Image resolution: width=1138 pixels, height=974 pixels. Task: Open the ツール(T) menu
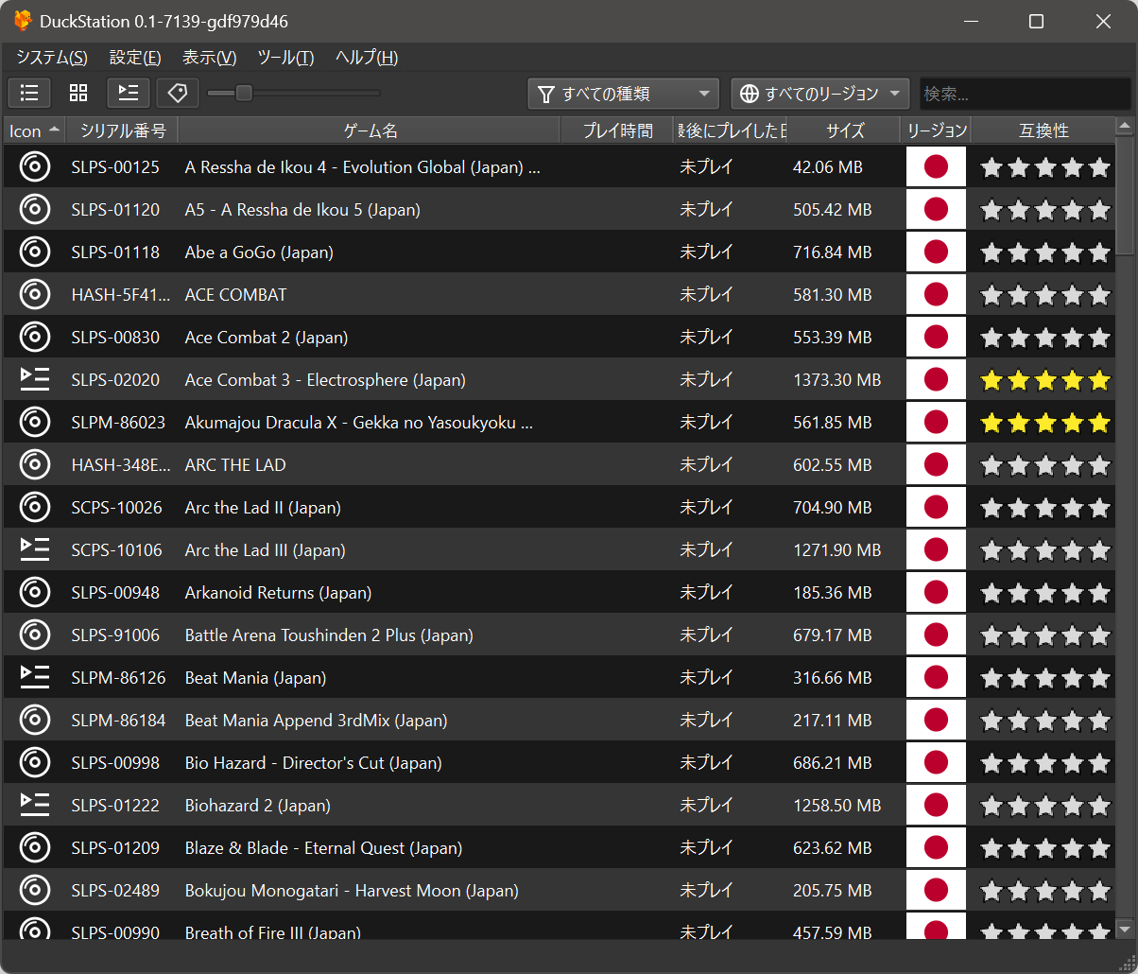point(285,58)
